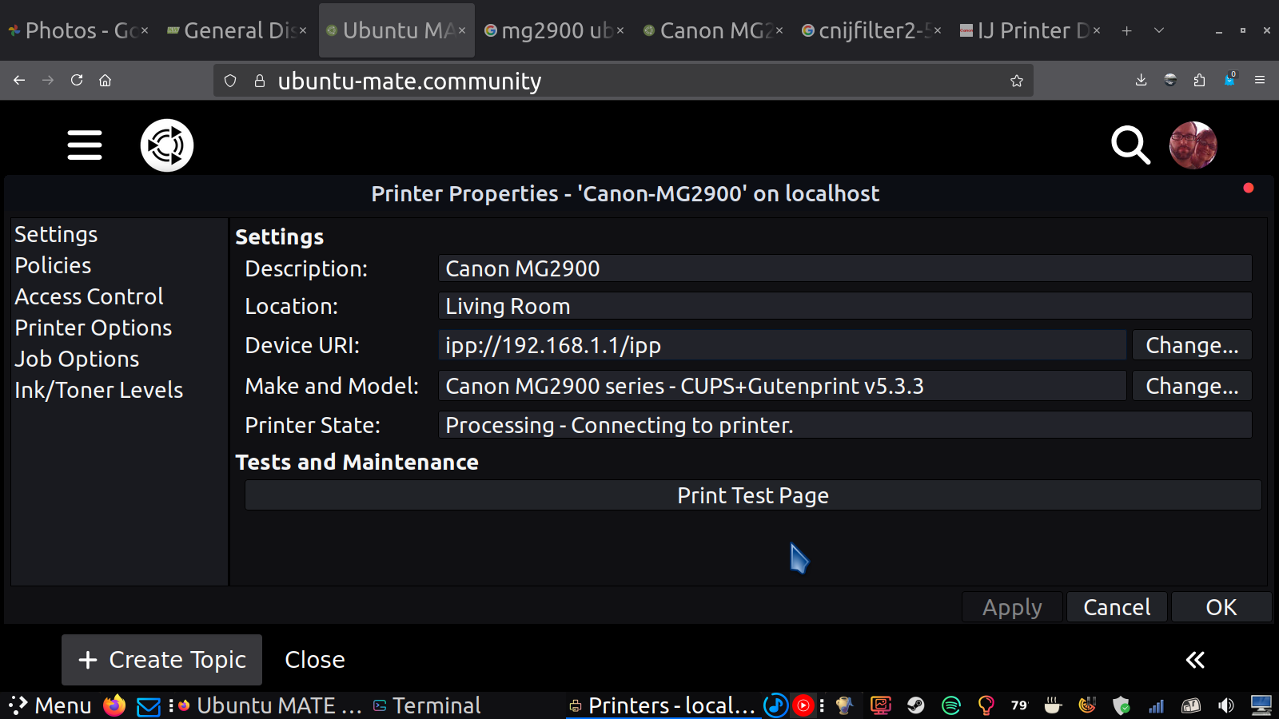Click the Device URI field
Image resolution: width=1279 pixels, height=719 pixels.
[782, 345]
